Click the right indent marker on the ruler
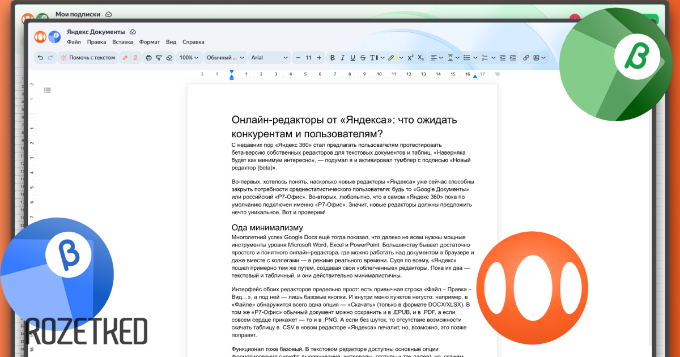Screen dimensions: 680x357 click(475, 76)
